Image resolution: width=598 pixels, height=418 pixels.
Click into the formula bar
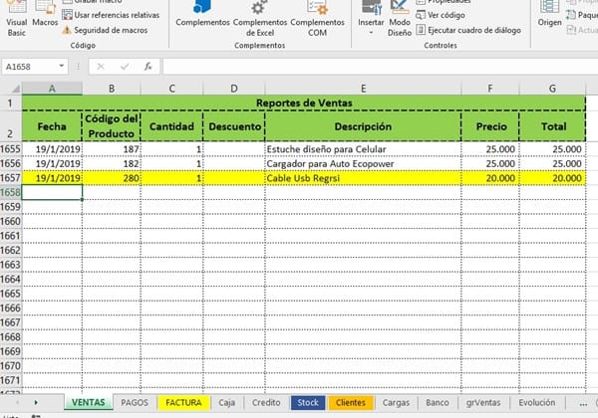(381, 67)
